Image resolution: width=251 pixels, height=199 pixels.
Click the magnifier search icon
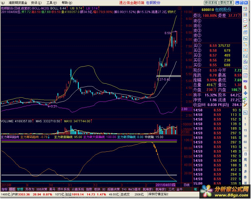(245, 68)
